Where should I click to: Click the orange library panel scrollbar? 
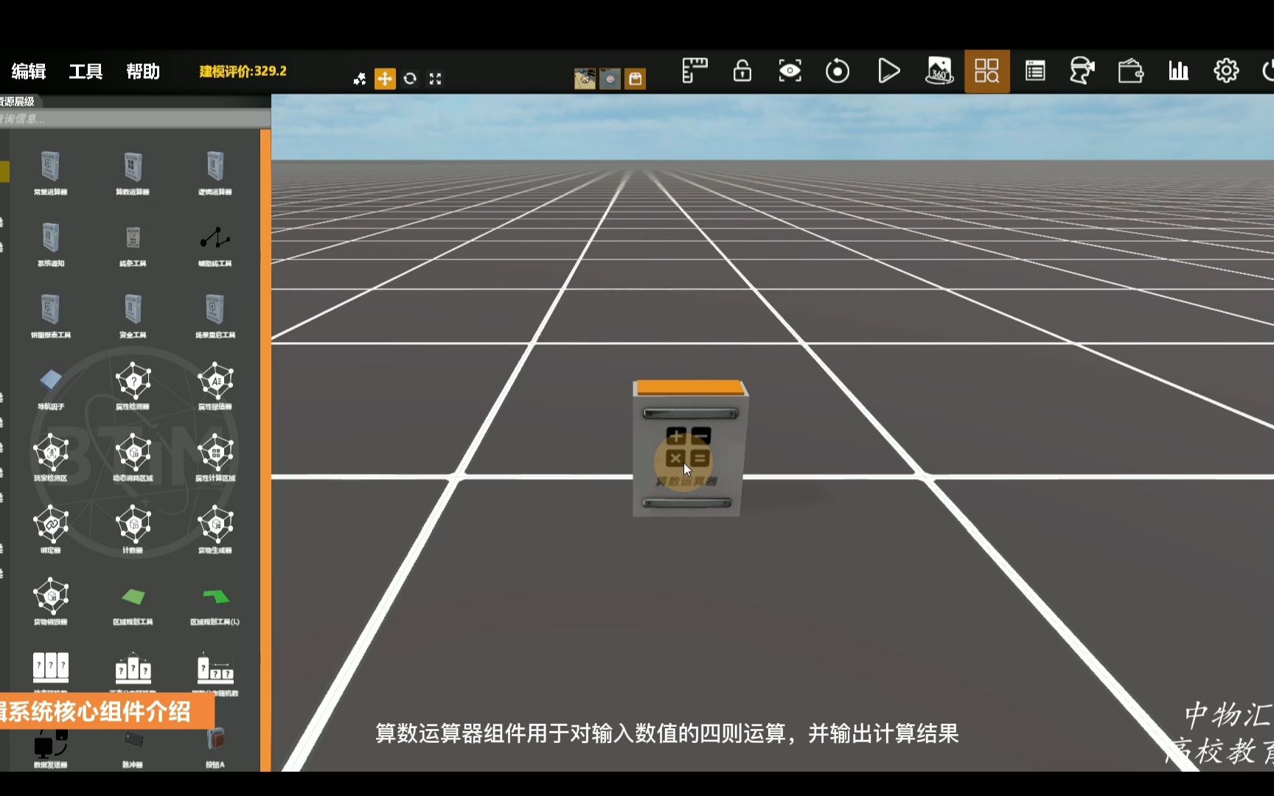tap(265, 450)
